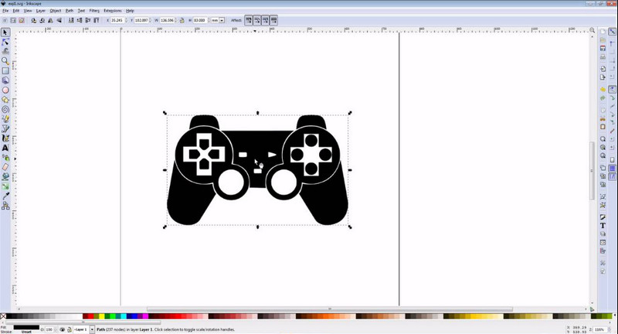The height and width of the screenshot is (334, 618).
Task: Open the Object menu
Action: 55,11
